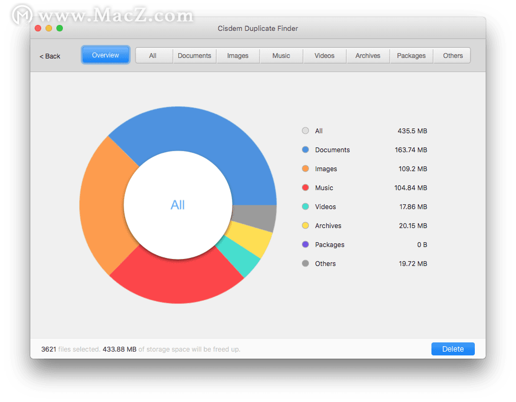Click the Archives legend label
The image size is (516, 402).
pos(328,226)
